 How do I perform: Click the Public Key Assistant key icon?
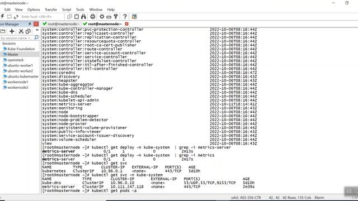pyautogui.click(x=116, y=16)
